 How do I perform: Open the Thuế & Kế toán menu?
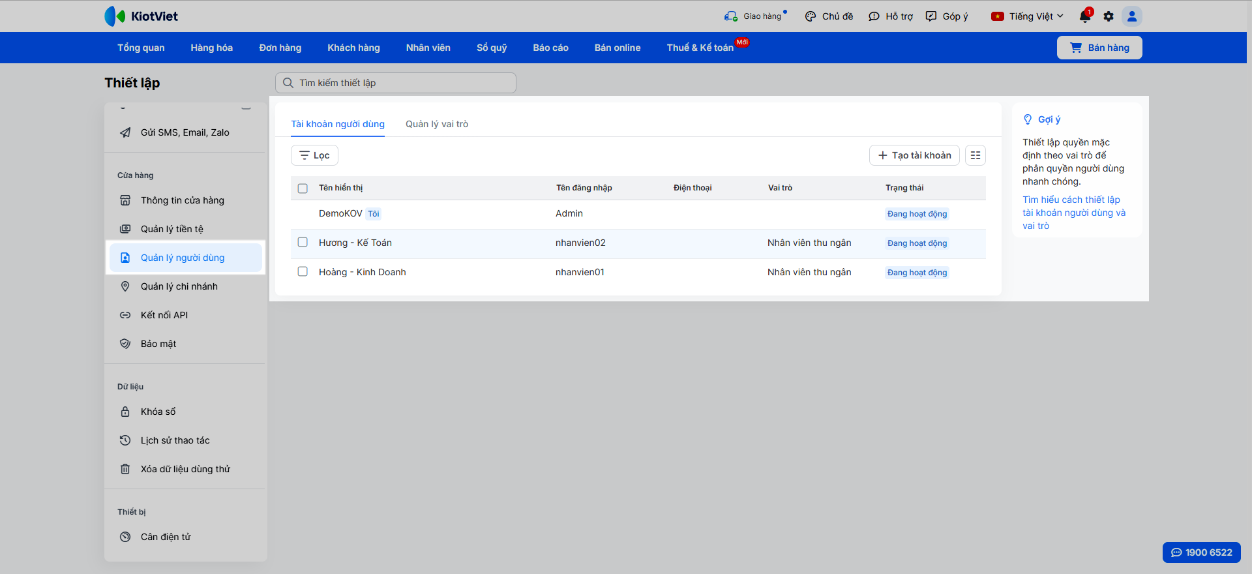[x=700, y=48]
